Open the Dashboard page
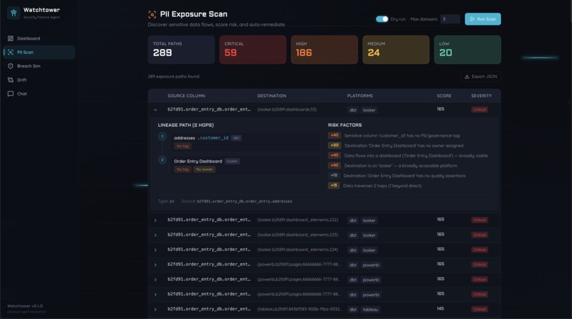 point(39,38)
